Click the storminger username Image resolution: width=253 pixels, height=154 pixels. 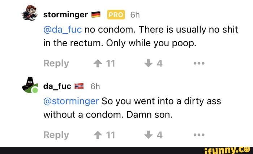(65, 15)
